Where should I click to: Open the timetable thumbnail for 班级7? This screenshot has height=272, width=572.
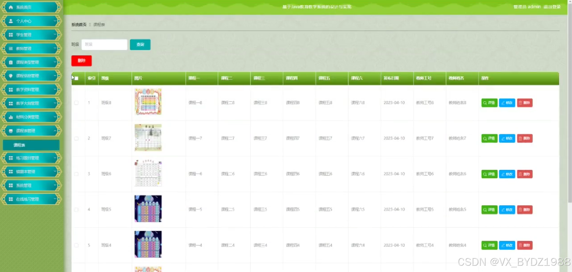point(148,137)
